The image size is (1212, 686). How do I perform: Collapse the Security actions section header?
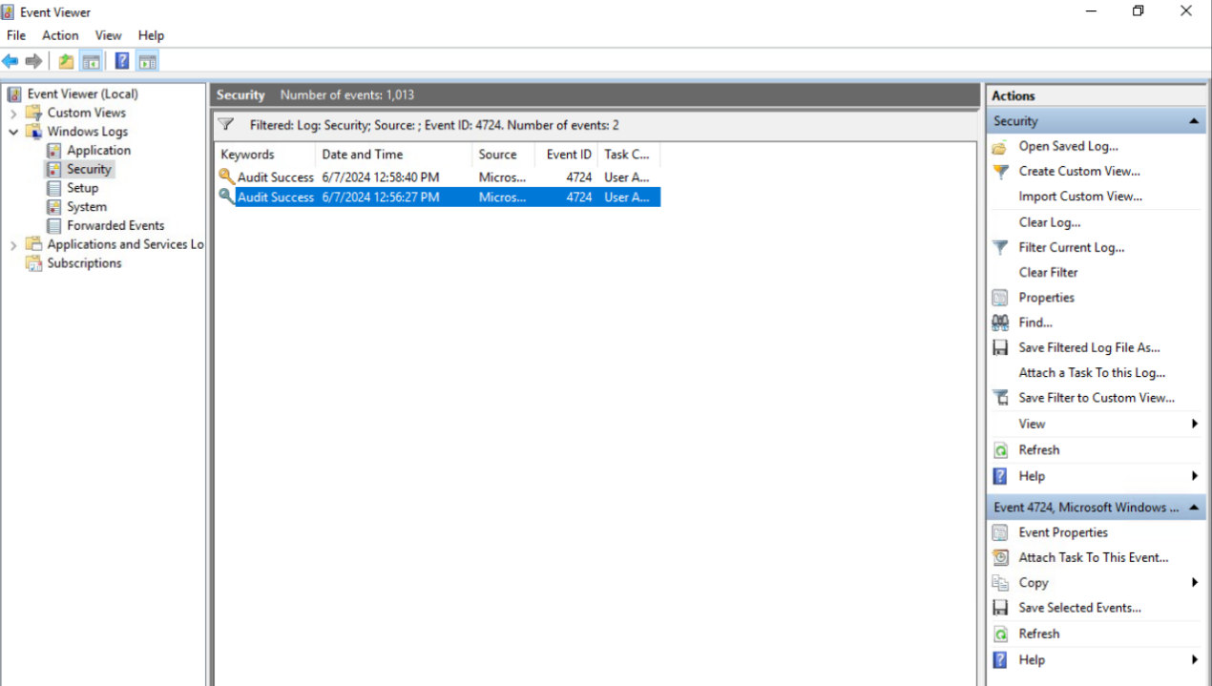1193,121
